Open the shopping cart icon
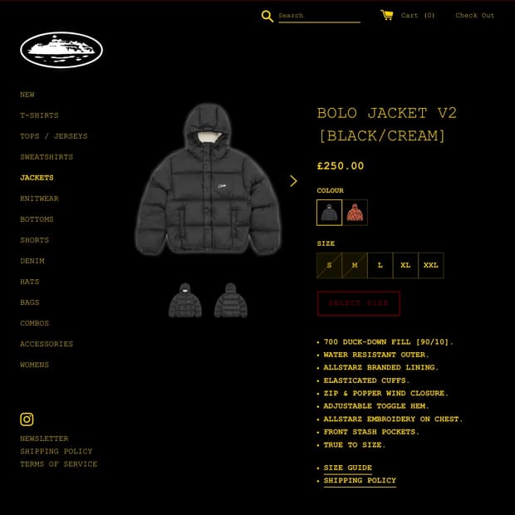 click(x=386, y=15)
